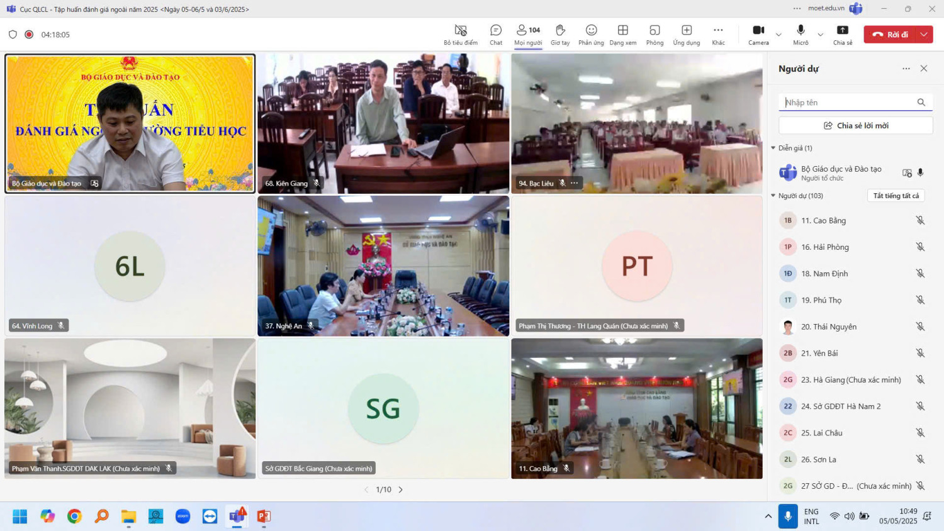Open the Khác more options menu
The width and height of the screenshot is (944, 531).
click(718, 35)
